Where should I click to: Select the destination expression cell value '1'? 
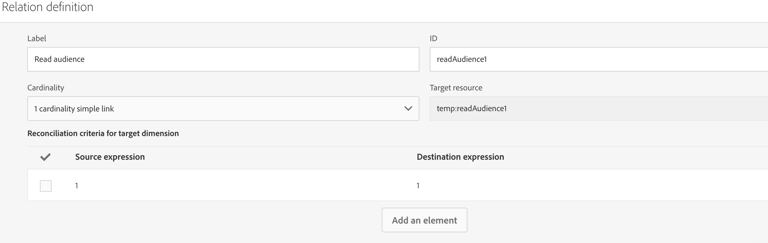(418, 186)
